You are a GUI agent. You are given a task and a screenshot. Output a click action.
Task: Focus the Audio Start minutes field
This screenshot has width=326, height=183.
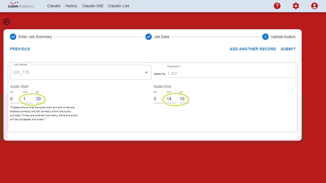27,99
